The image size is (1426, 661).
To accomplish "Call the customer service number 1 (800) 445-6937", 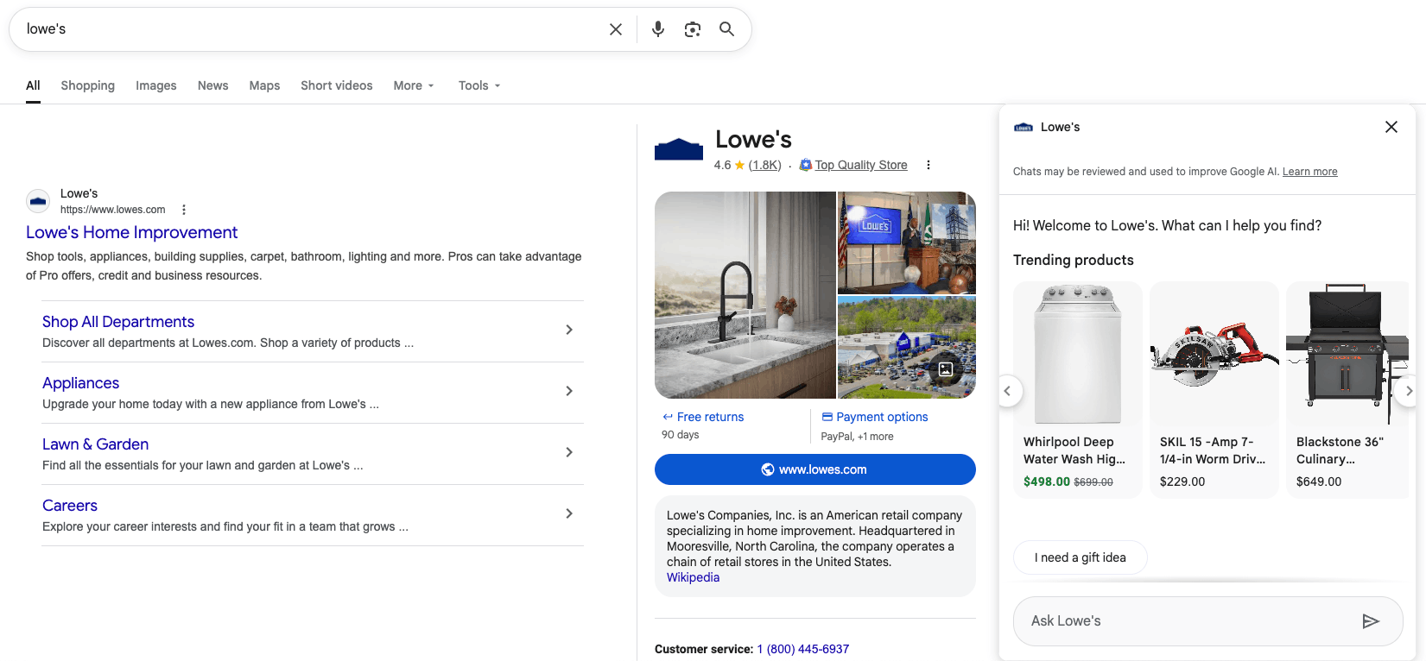I will point(803,649).
